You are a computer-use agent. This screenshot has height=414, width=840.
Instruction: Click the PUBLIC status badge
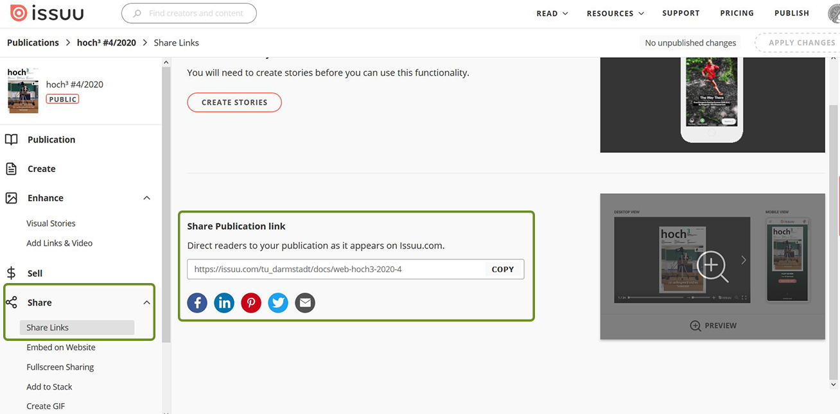[x=62, y=99]
